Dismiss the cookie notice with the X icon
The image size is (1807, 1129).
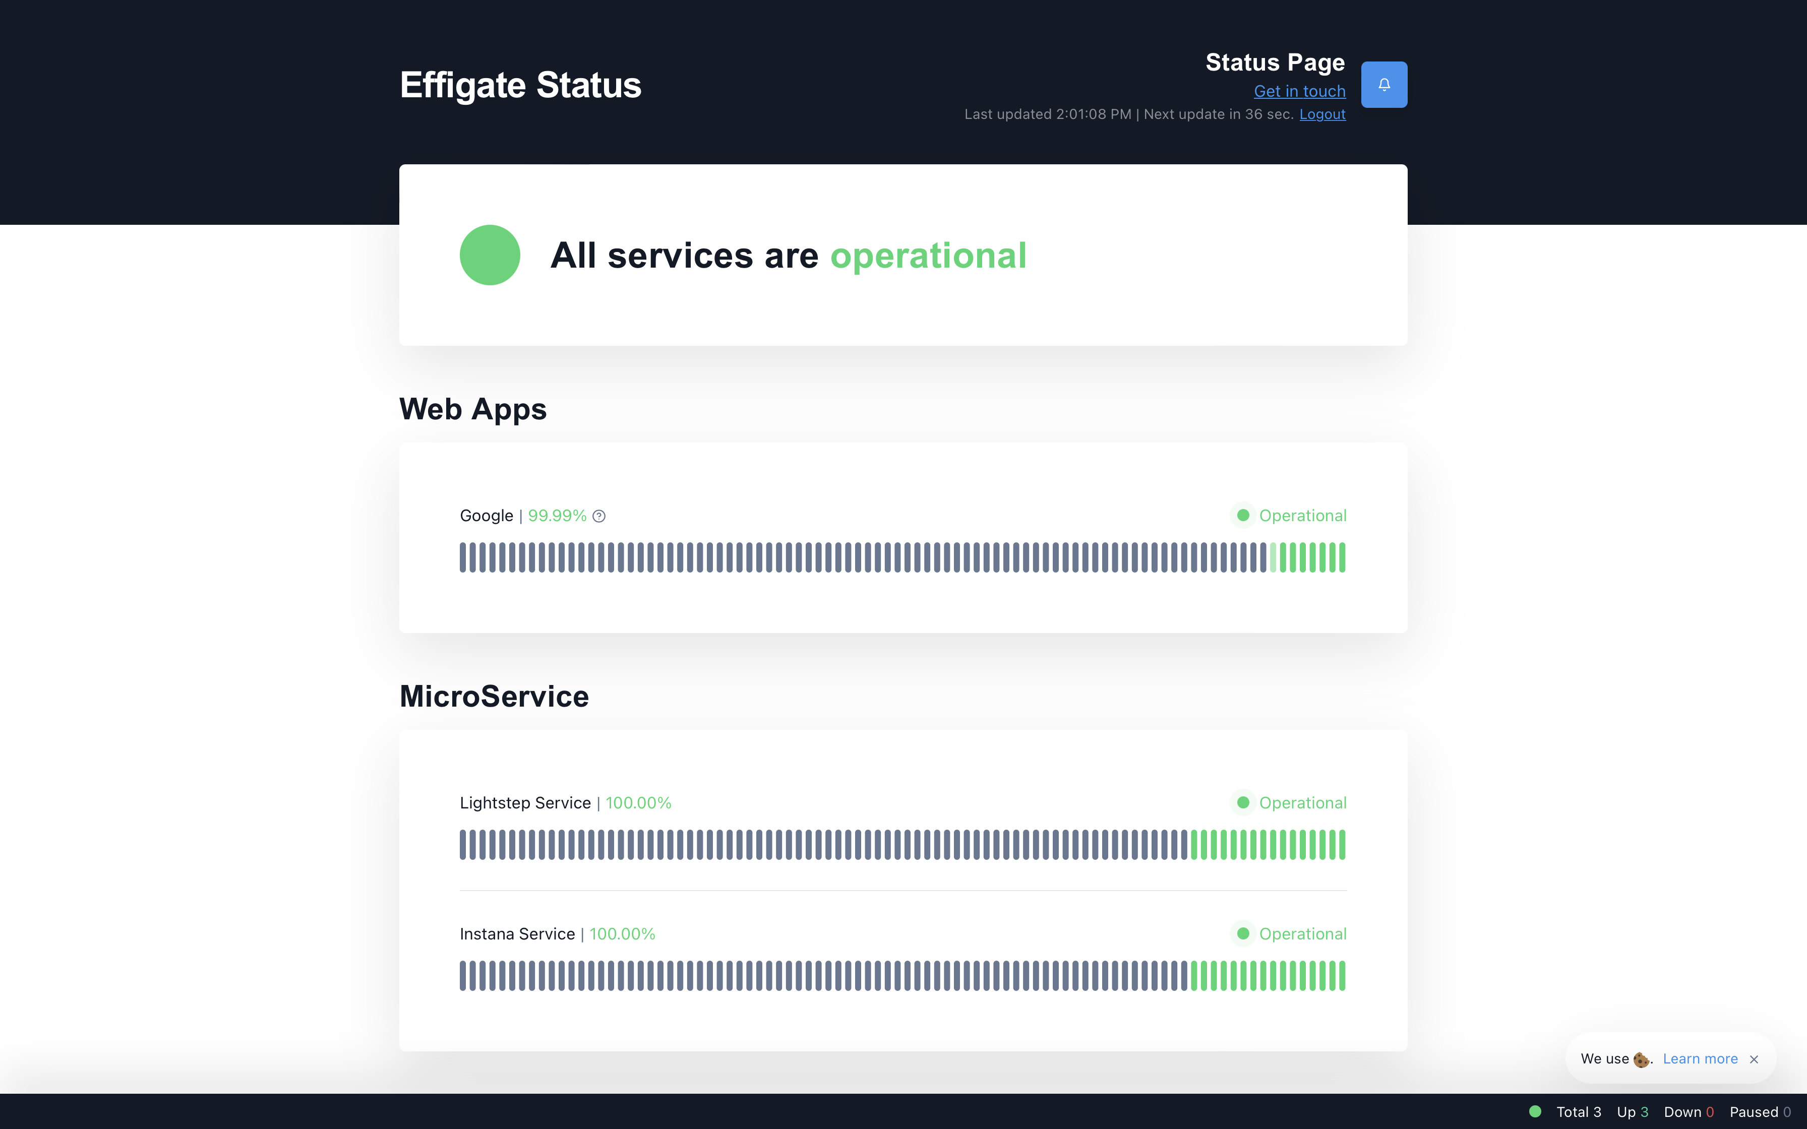coord(1754,1059)
